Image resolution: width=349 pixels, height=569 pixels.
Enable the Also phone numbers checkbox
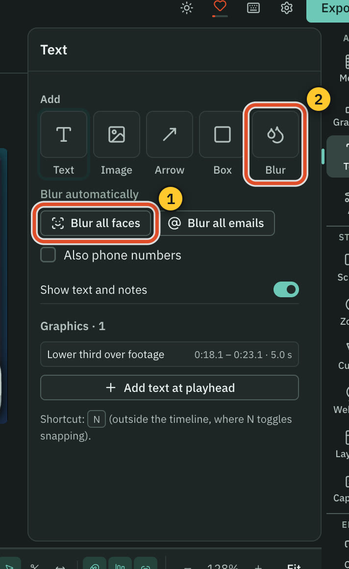pyautogui.click(x=48, y=255)
